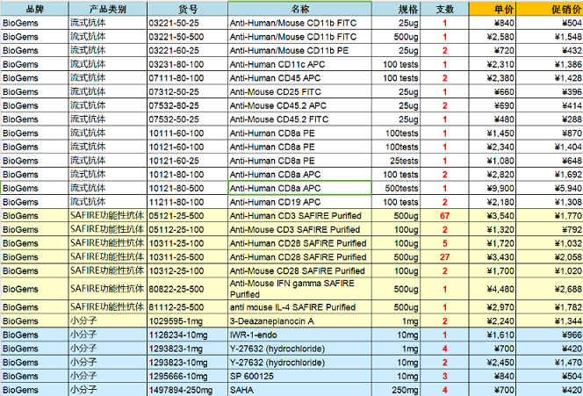Select 小分子 category in 1128234-10mg row
This screenshot has height=396, width=583.
click(x=108, y=335)
